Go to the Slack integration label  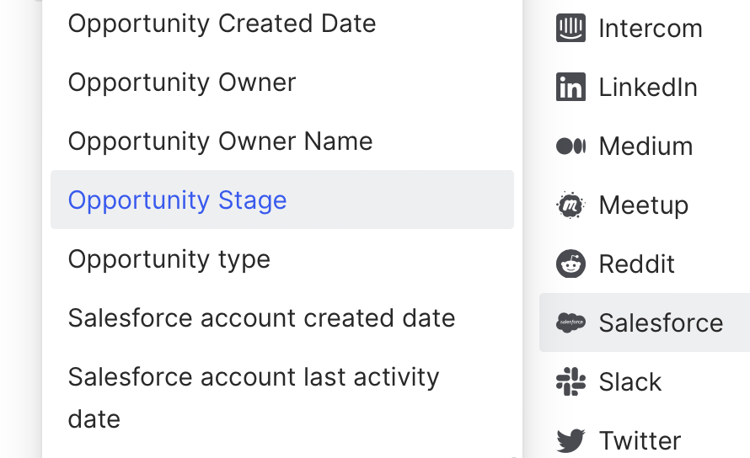coord(630,382)
